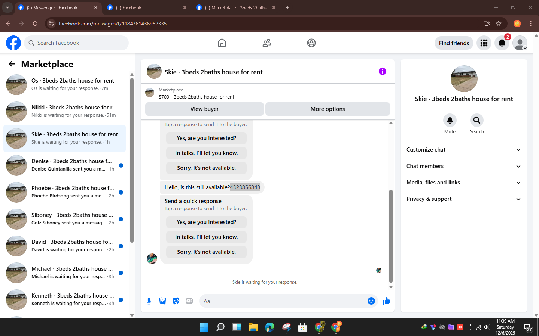This screenshot has height=336, width=539.
Task: Open Microsoft Store from the taskbar
Action: tap(303, 327)
